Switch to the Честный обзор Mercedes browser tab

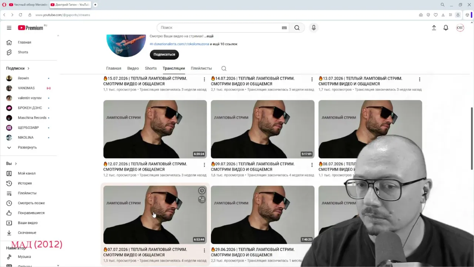[x=28, y=4]
